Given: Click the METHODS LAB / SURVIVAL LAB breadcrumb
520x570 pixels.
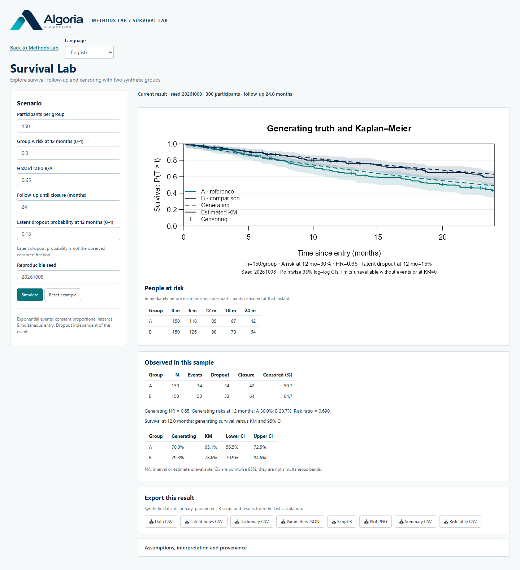Looking at the screenshot, I should click(130, 21).
